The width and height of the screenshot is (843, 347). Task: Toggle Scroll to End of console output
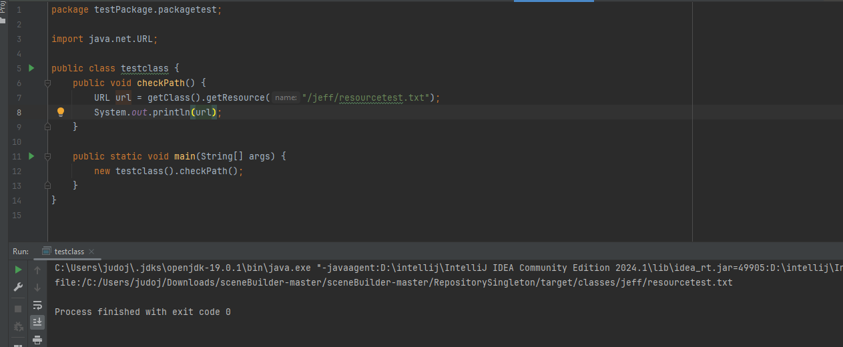[x=37, y=322]
